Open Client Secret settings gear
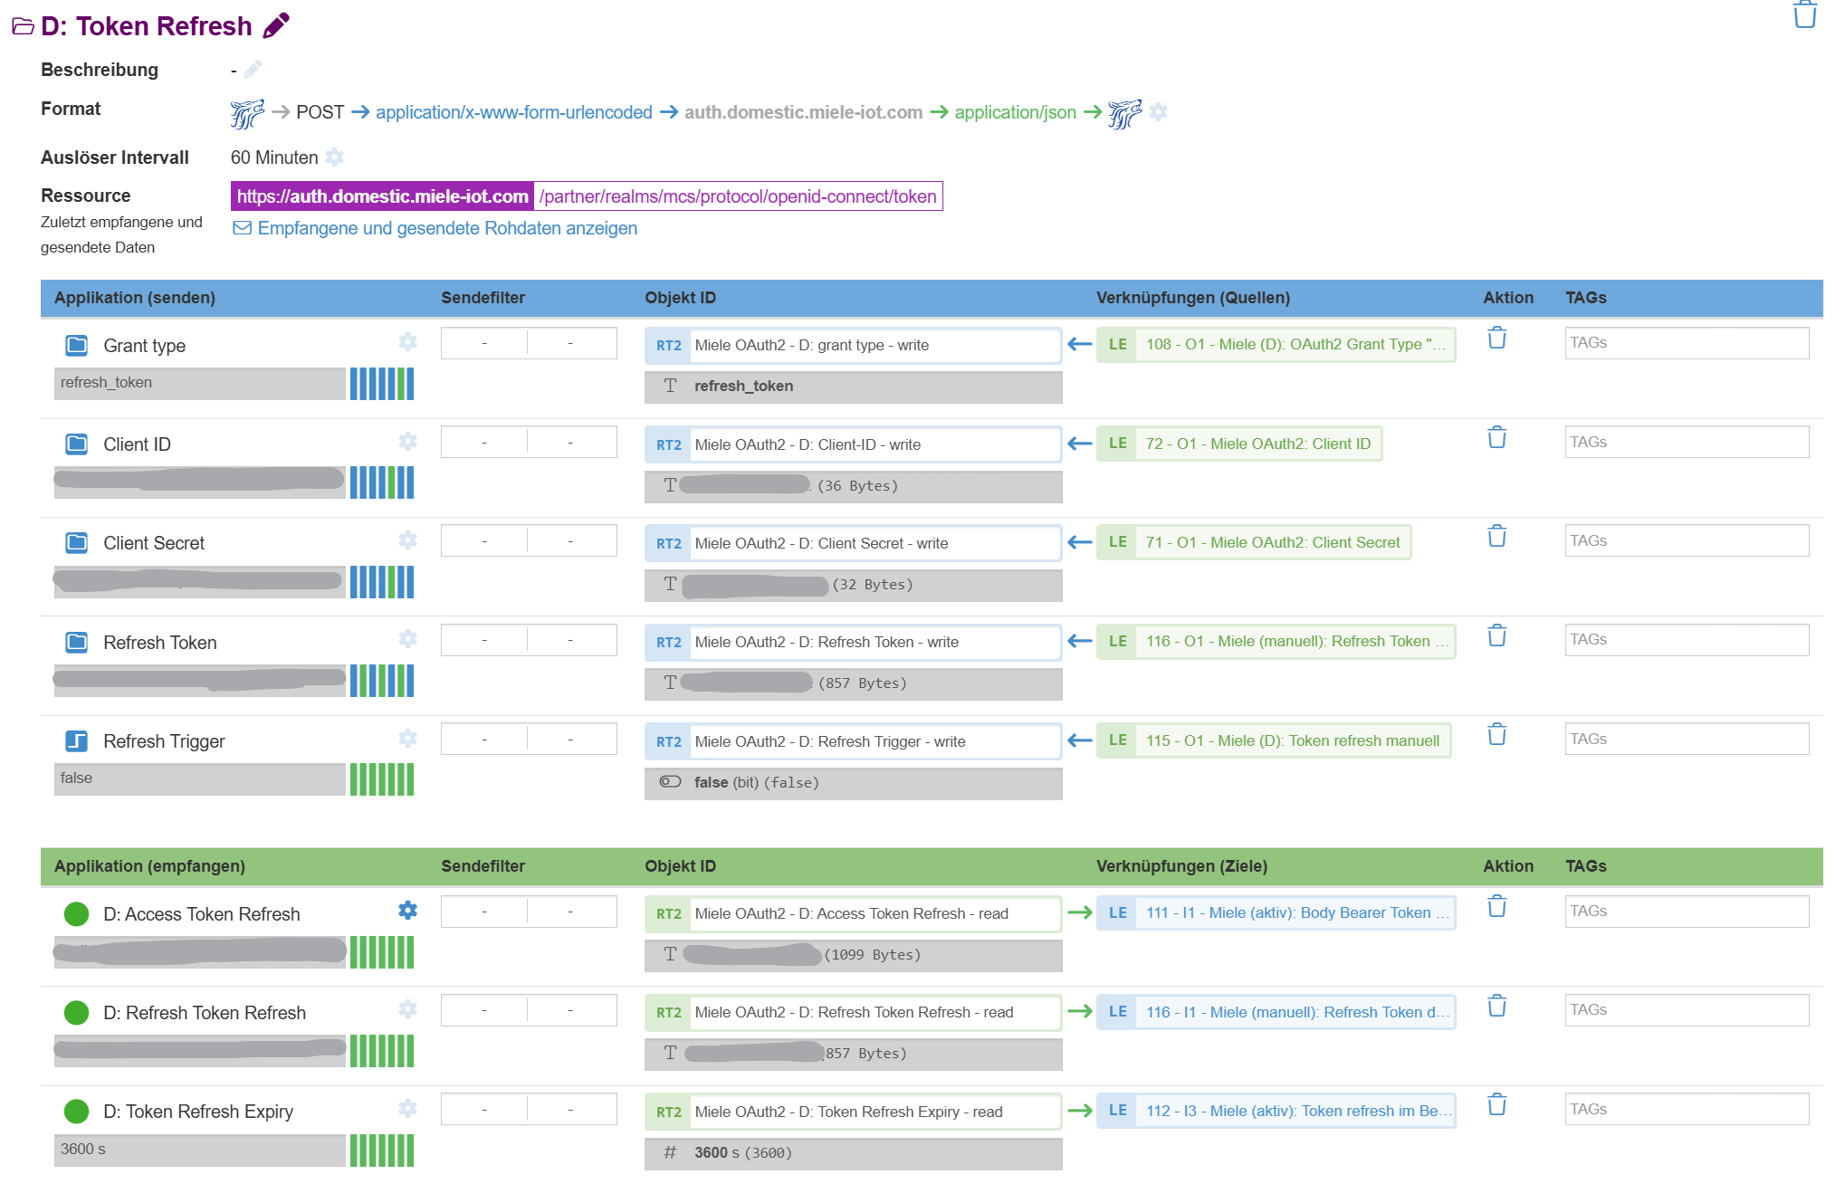The height and width of the screenshot is (1184, 1836). click(407, 539)
